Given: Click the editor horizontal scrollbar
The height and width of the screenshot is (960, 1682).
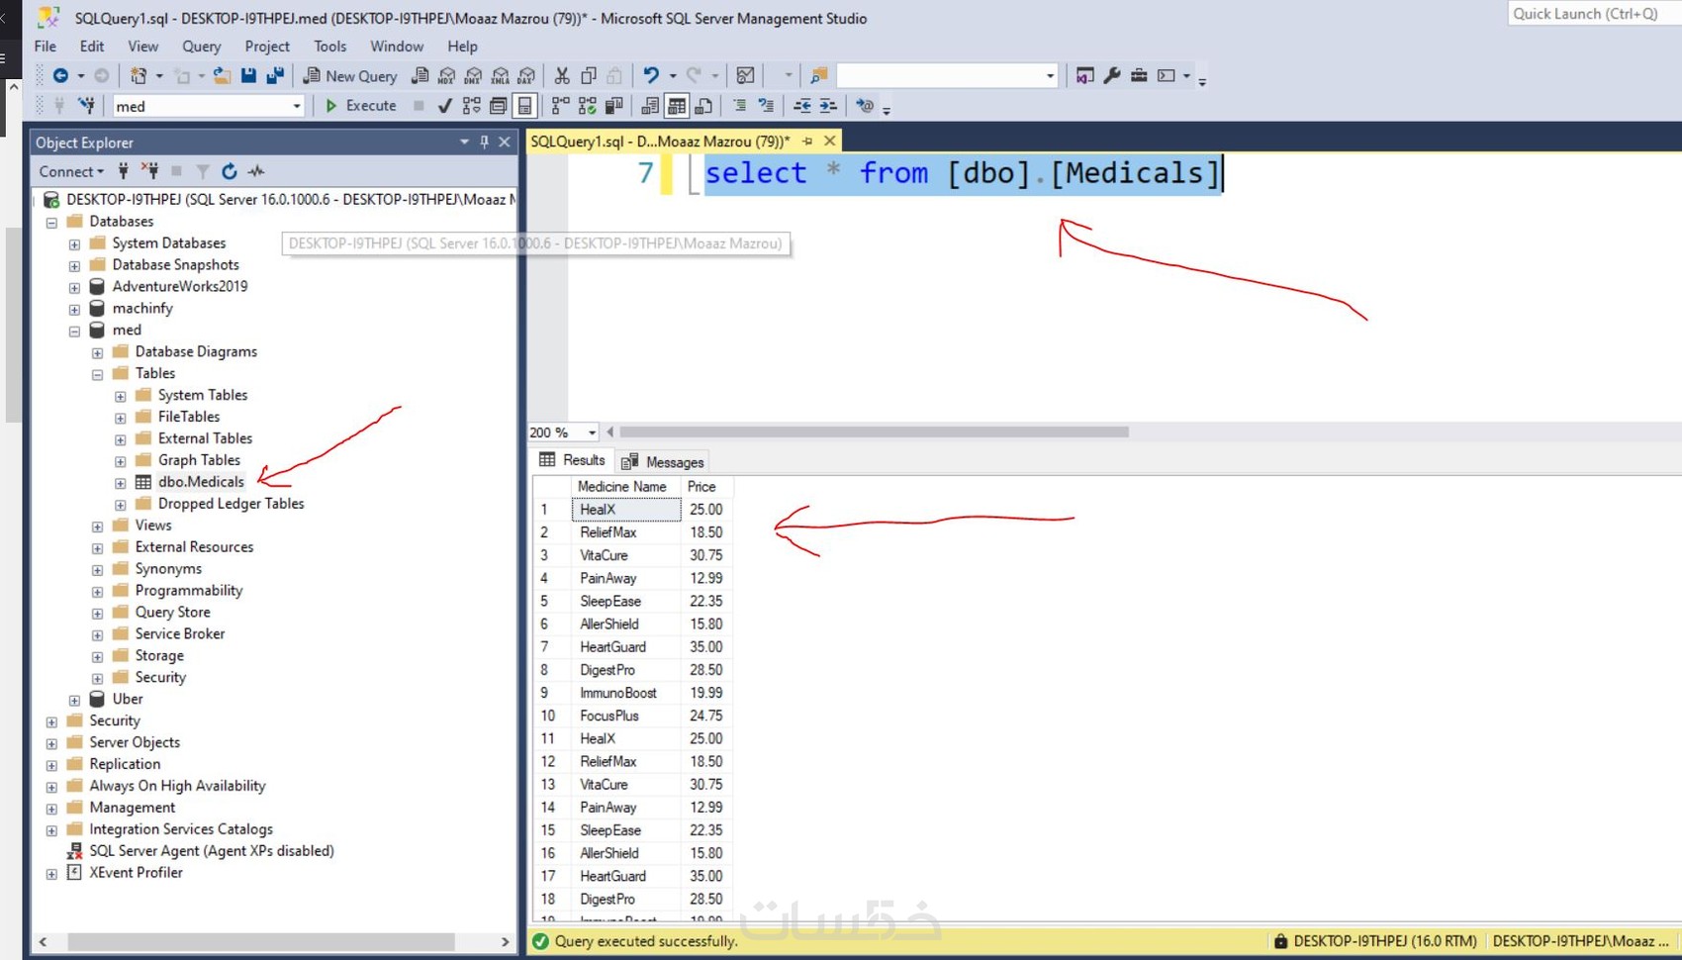Looking at the screenshot, I should point(874,432).
